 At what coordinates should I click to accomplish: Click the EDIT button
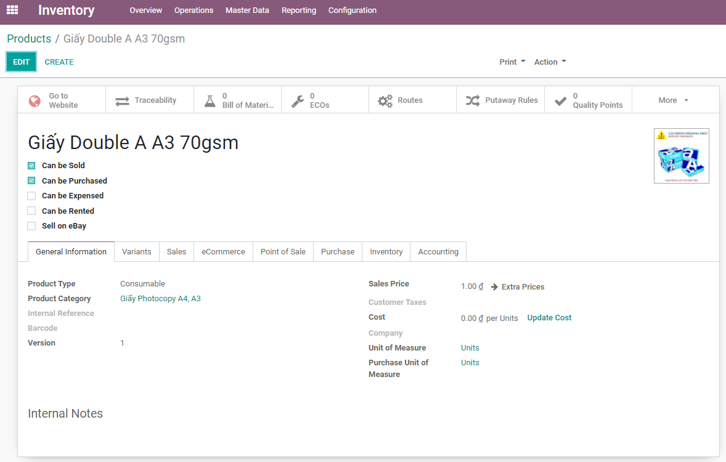point(22,62)
